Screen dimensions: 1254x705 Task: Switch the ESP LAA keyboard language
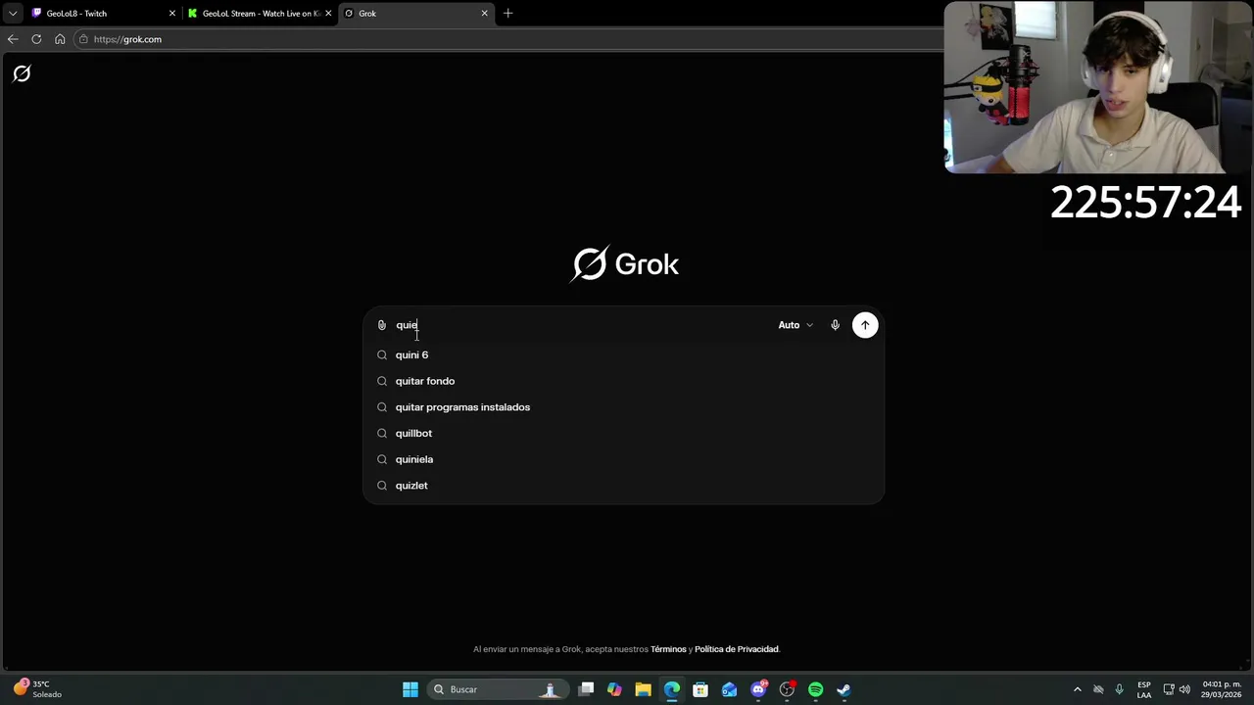click(x=1144, y=689)
